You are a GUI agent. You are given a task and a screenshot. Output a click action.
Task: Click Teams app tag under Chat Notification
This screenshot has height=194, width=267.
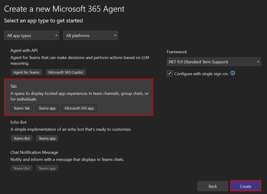[x=47, y=168]
